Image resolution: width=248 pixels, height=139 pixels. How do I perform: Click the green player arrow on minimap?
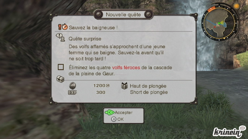(x=219, y=23)
